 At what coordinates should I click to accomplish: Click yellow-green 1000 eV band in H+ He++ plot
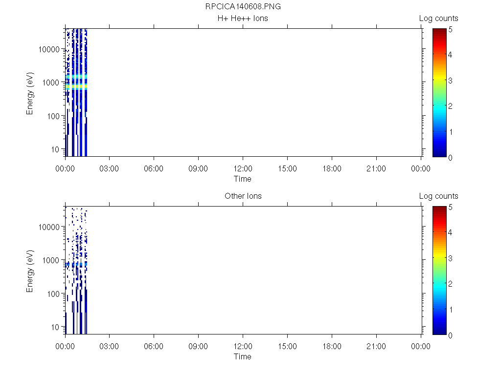(x=76, y=86)
